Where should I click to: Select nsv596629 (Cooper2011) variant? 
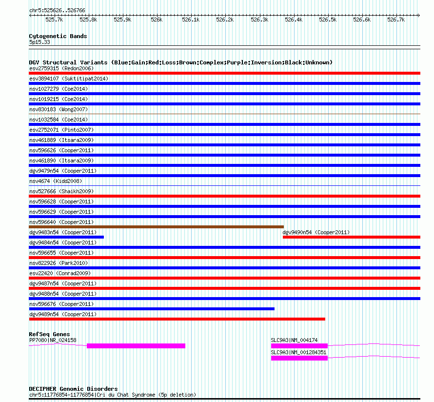point(61,212)
